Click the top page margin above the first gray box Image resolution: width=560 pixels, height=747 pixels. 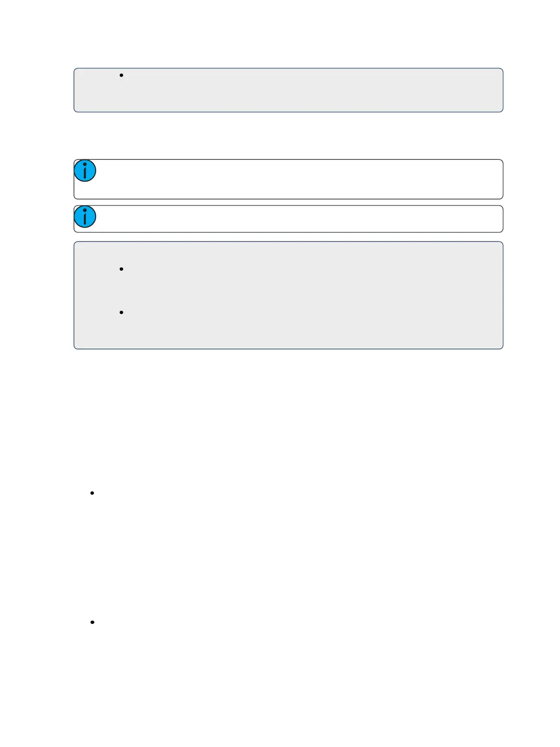pyautogui.click(x=288, y=33)
